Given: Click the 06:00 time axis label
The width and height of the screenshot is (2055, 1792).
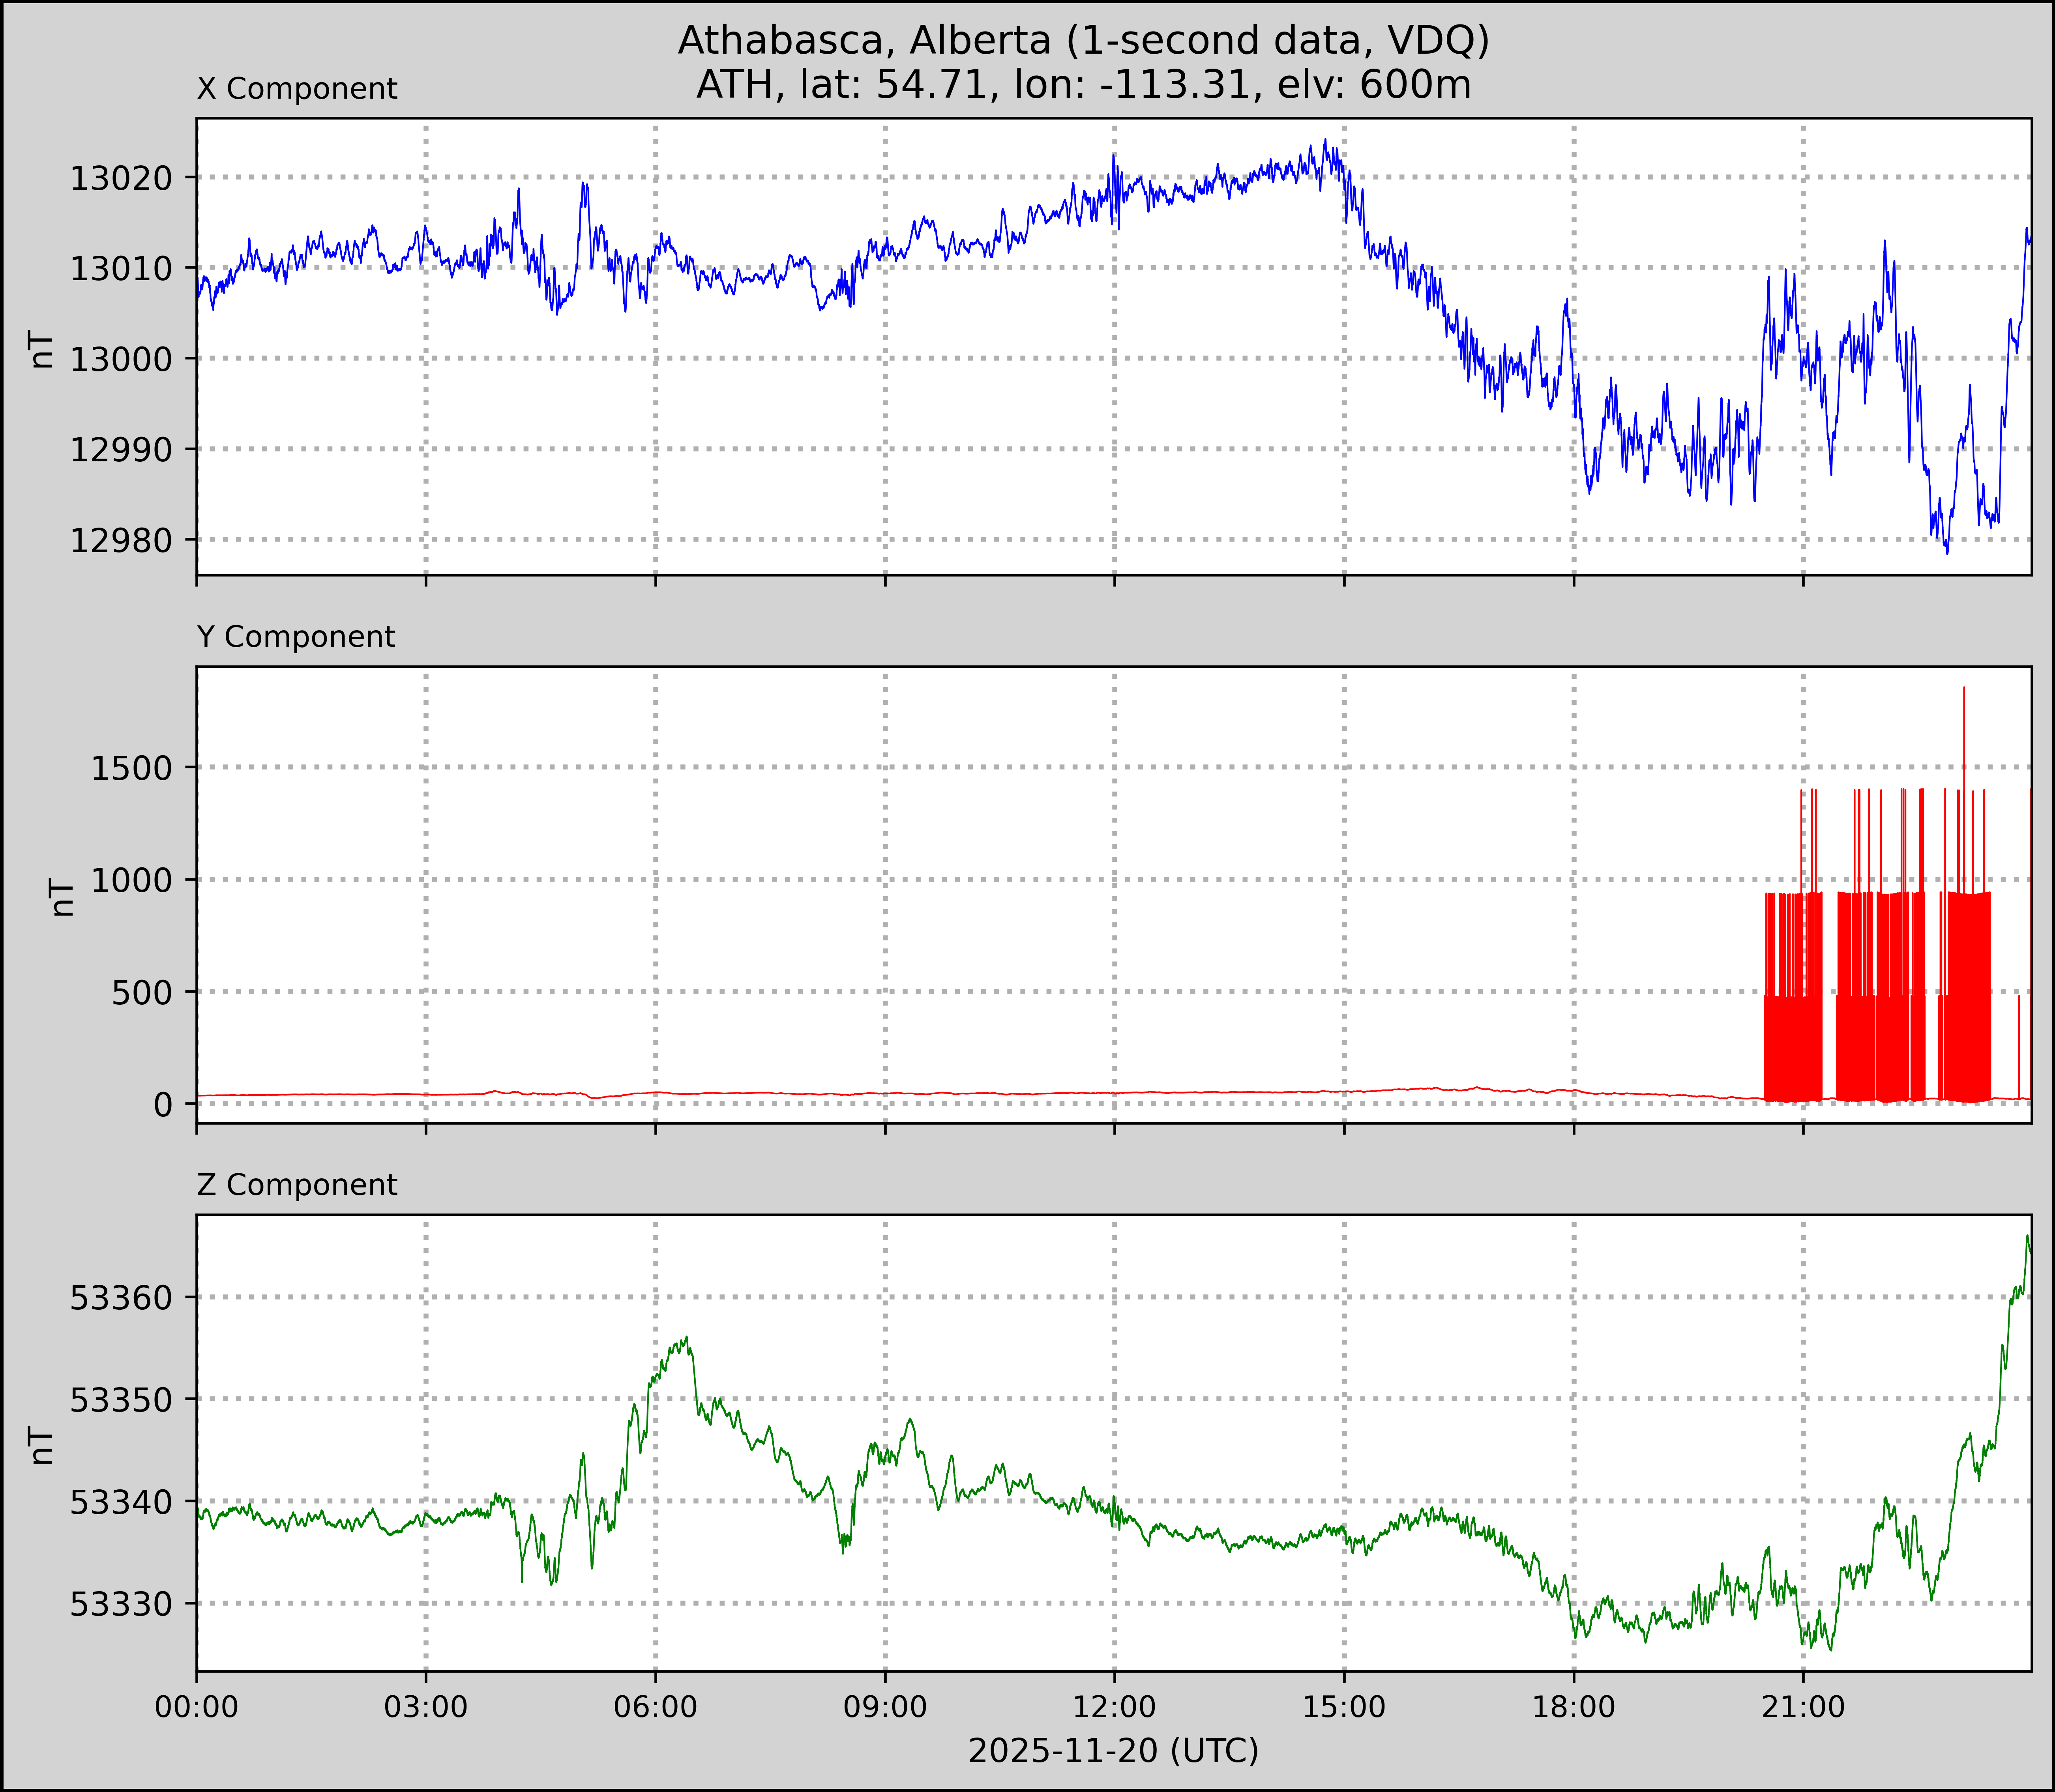Looking at the screenshot, I should coord(655,1707).
